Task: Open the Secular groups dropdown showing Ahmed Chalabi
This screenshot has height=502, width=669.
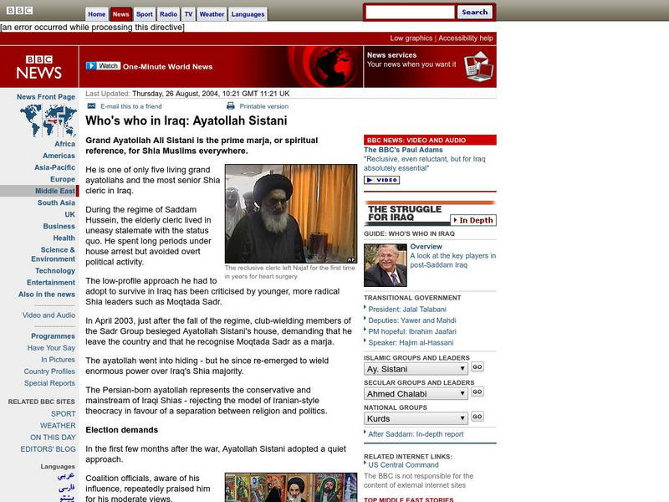Action: (416, 393)
